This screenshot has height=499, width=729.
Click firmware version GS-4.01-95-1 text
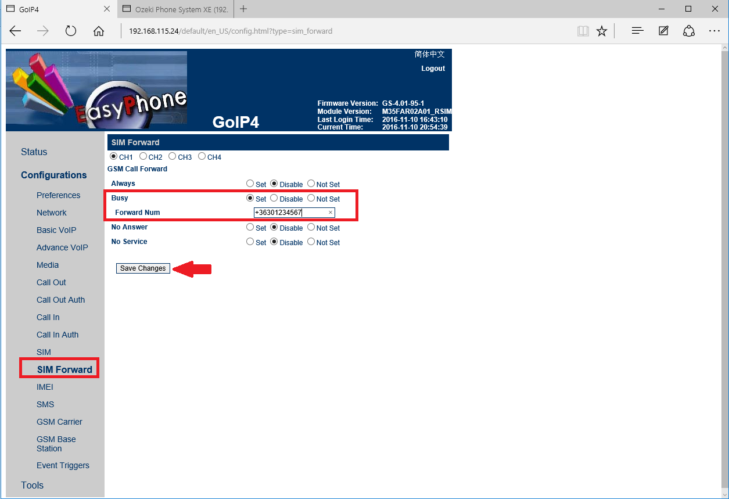pos(403,103)
